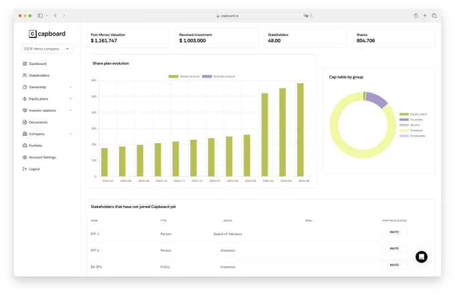Go forward with browser forward arrow
The width and height of the screenshot is (455, 295).
click(64, 15)
